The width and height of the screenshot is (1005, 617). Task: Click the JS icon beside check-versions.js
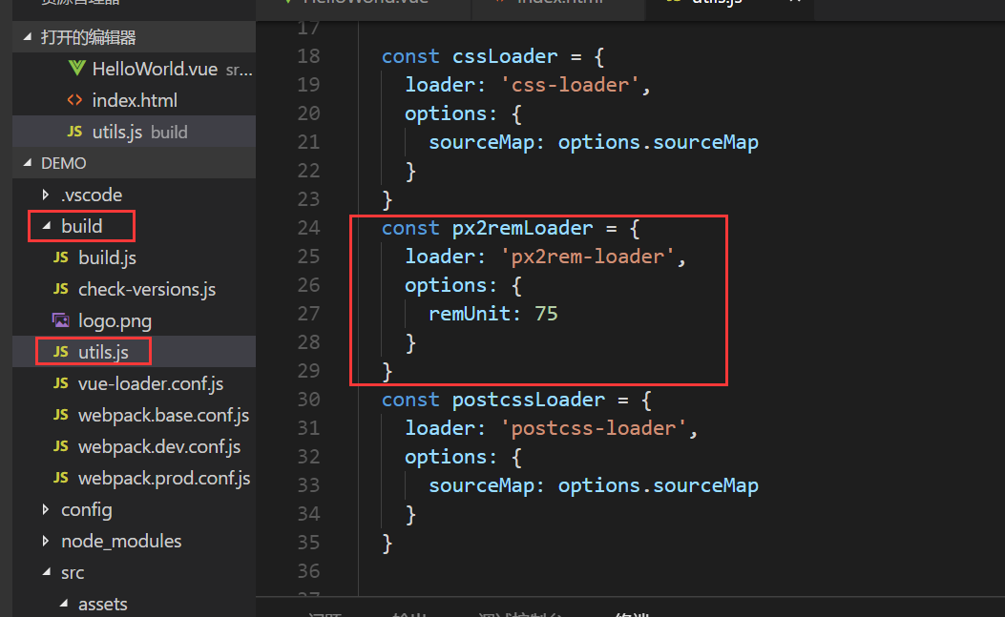[61, 288]
